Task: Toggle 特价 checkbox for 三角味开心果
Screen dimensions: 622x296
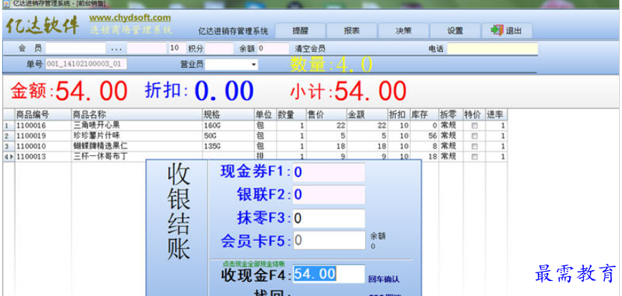Action: pyautogui.click(x=475, y=126)
